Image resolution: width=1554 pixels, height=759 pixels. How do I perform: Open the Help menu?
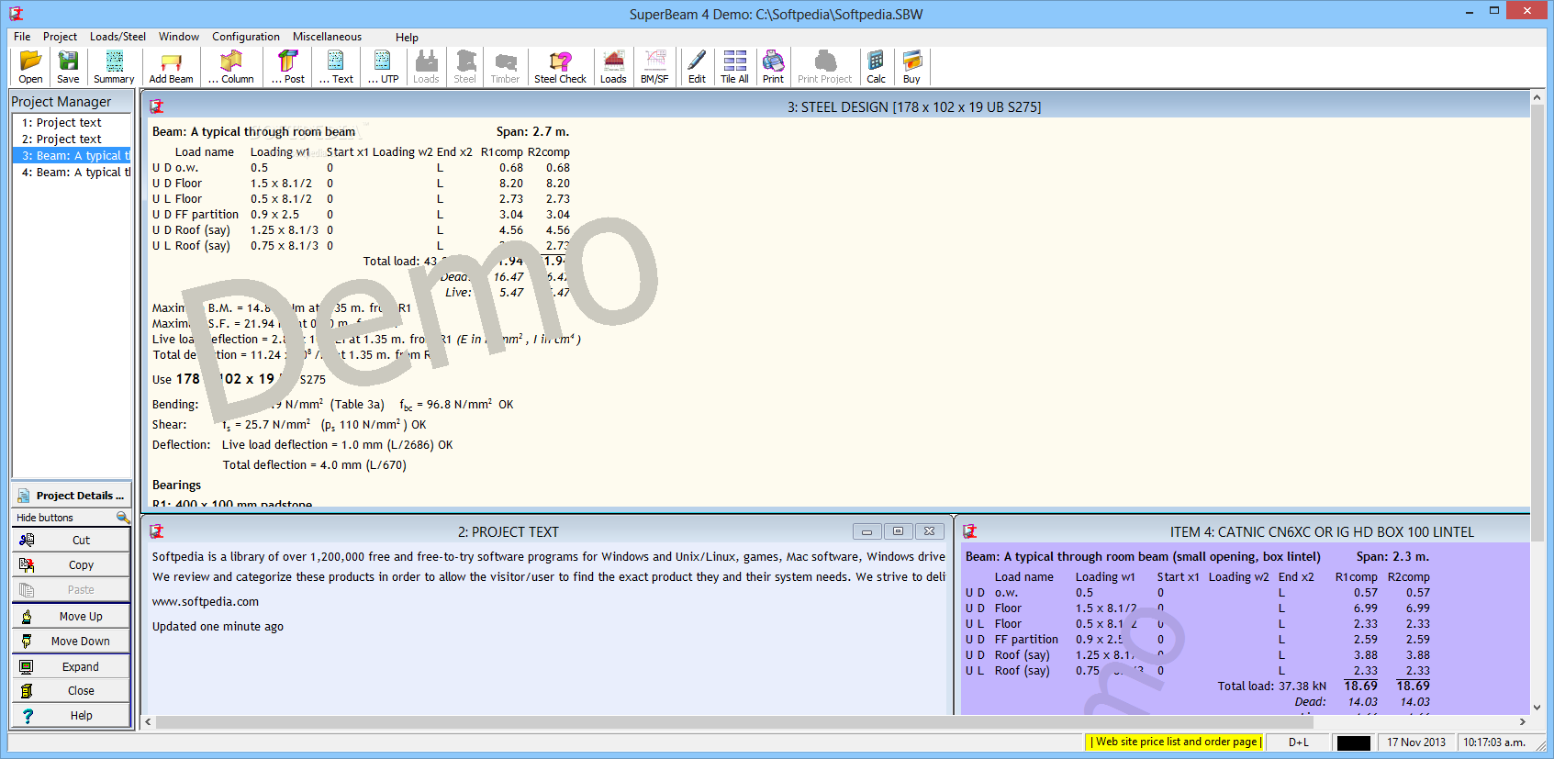tap(407, 38)
